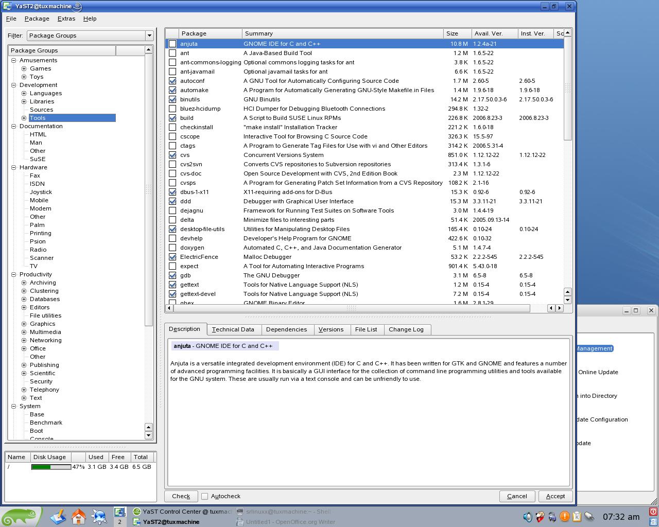
Task: Open OpenOffice.org Writer taskbar entry
Action: [285, 522]
